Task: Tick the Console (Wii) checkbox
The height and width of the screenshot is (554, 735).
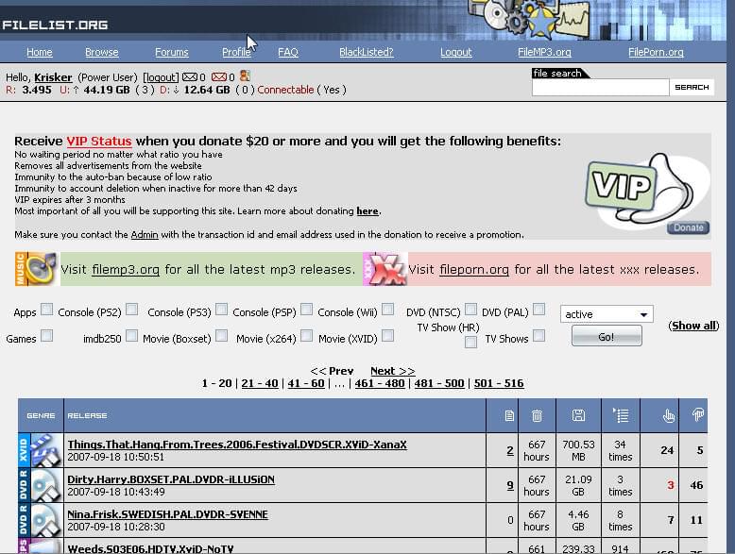Action: [387, 310]
